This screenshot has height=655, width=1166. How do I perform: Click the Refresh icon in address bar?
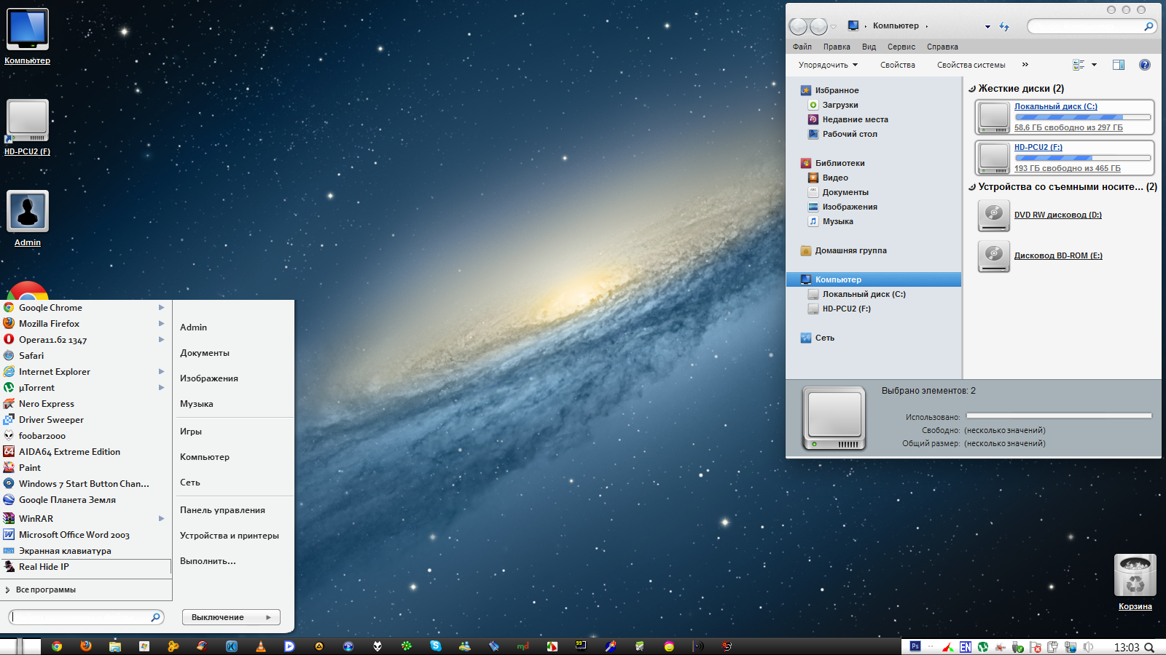(1004, 26)
